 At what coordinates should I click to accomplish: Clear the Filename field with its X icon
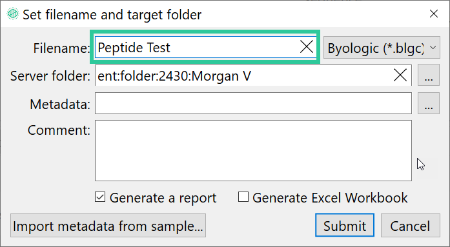point(306,46)
